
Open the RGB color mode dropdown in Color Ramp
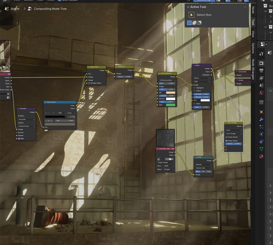tap(62, 113)
